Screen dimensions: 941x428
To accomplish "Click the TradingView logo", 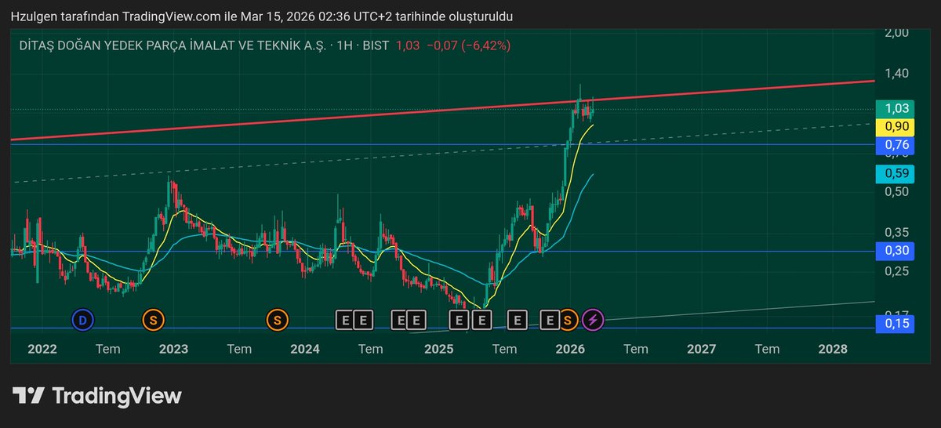I will (x=98, y=396).
